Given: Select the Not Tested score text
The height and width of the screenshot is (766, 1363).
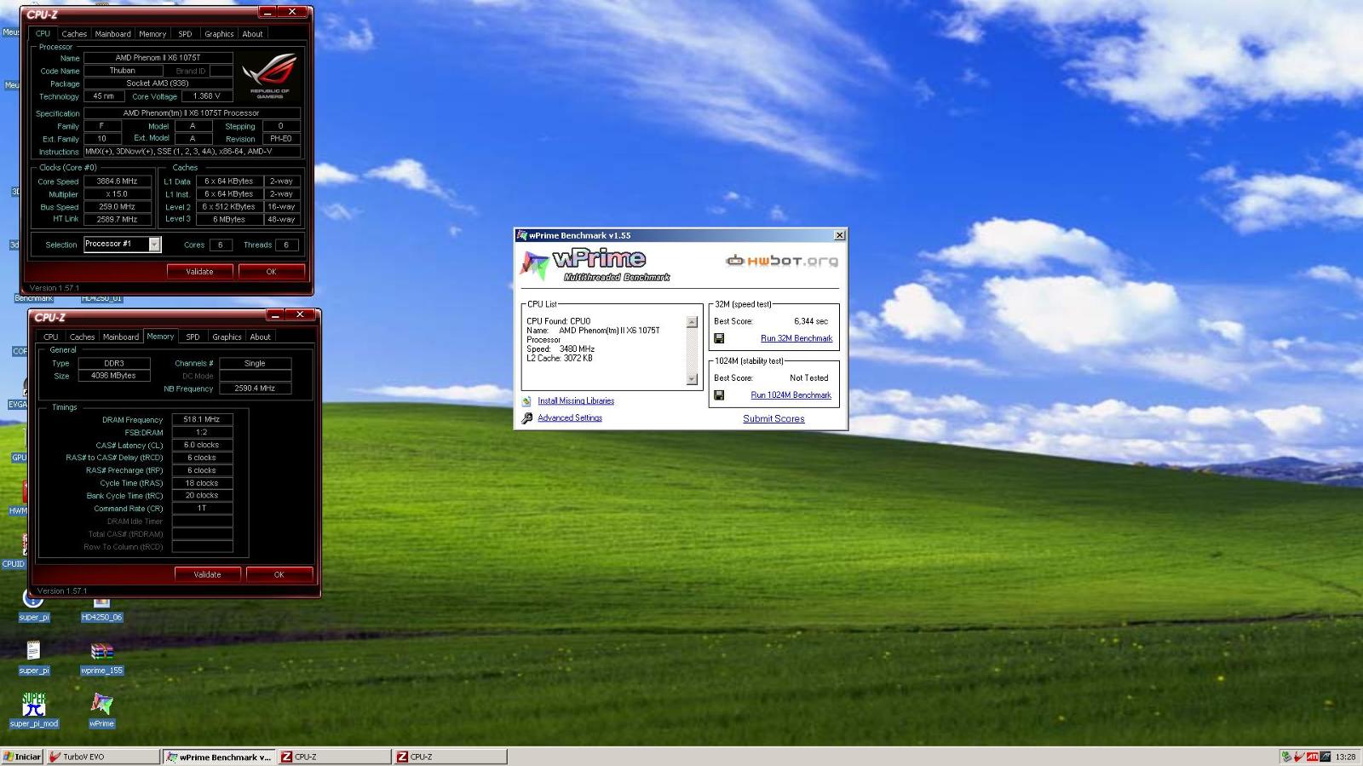Looking at the screenshot, I should click(808, 377).
